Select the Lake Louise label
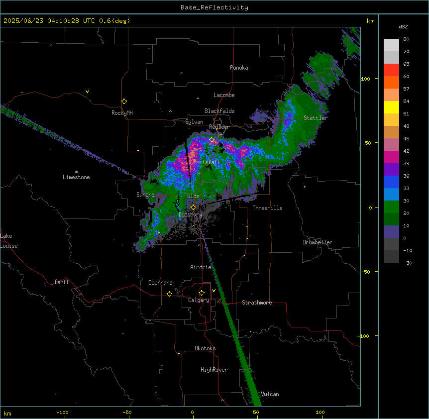This screenshot has height=419, width=429. coord(9,241)
